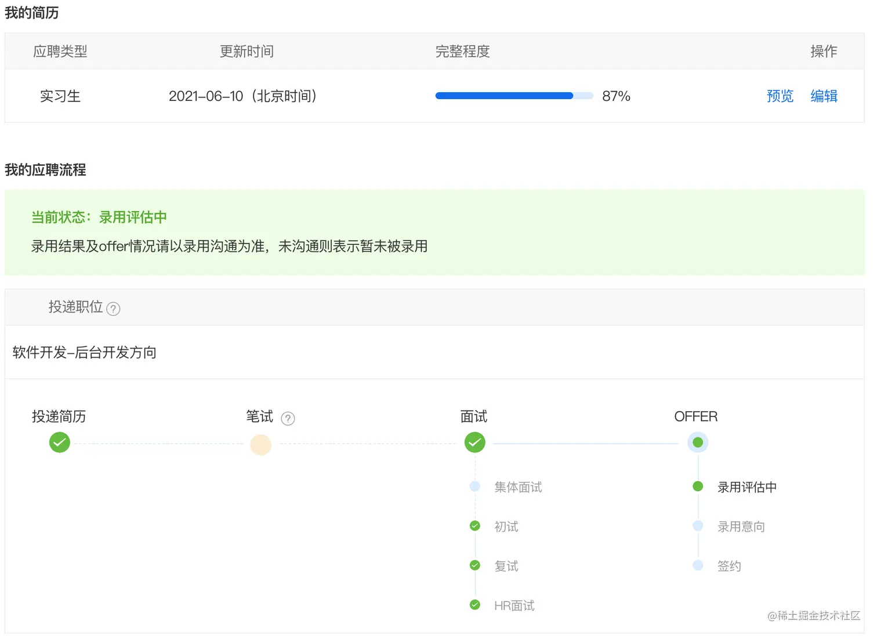The width and height of the screenshot is (877, 638).
Task: Click the 应聘类型 column header
Action: point(60,52)
